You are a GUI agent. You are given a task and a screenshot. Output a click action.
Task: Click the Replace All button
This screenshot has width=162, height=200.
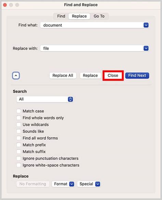pyautogui.click(x=63, y=75)
